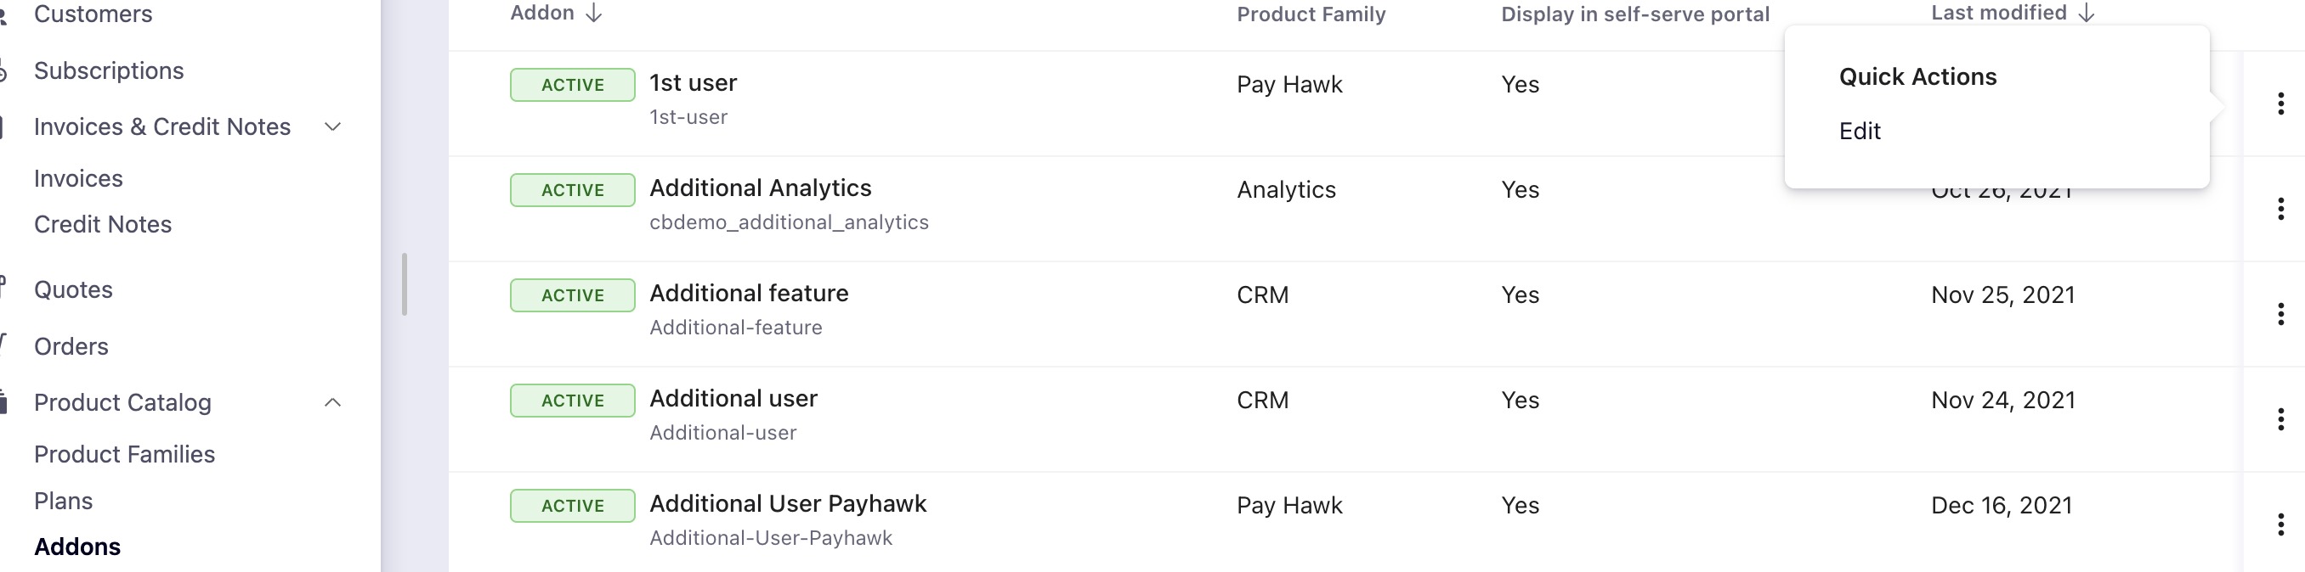Click the sidebar scrollbar handle
Viewport: 2305px width, 572px height.
[x=405, y=284]
